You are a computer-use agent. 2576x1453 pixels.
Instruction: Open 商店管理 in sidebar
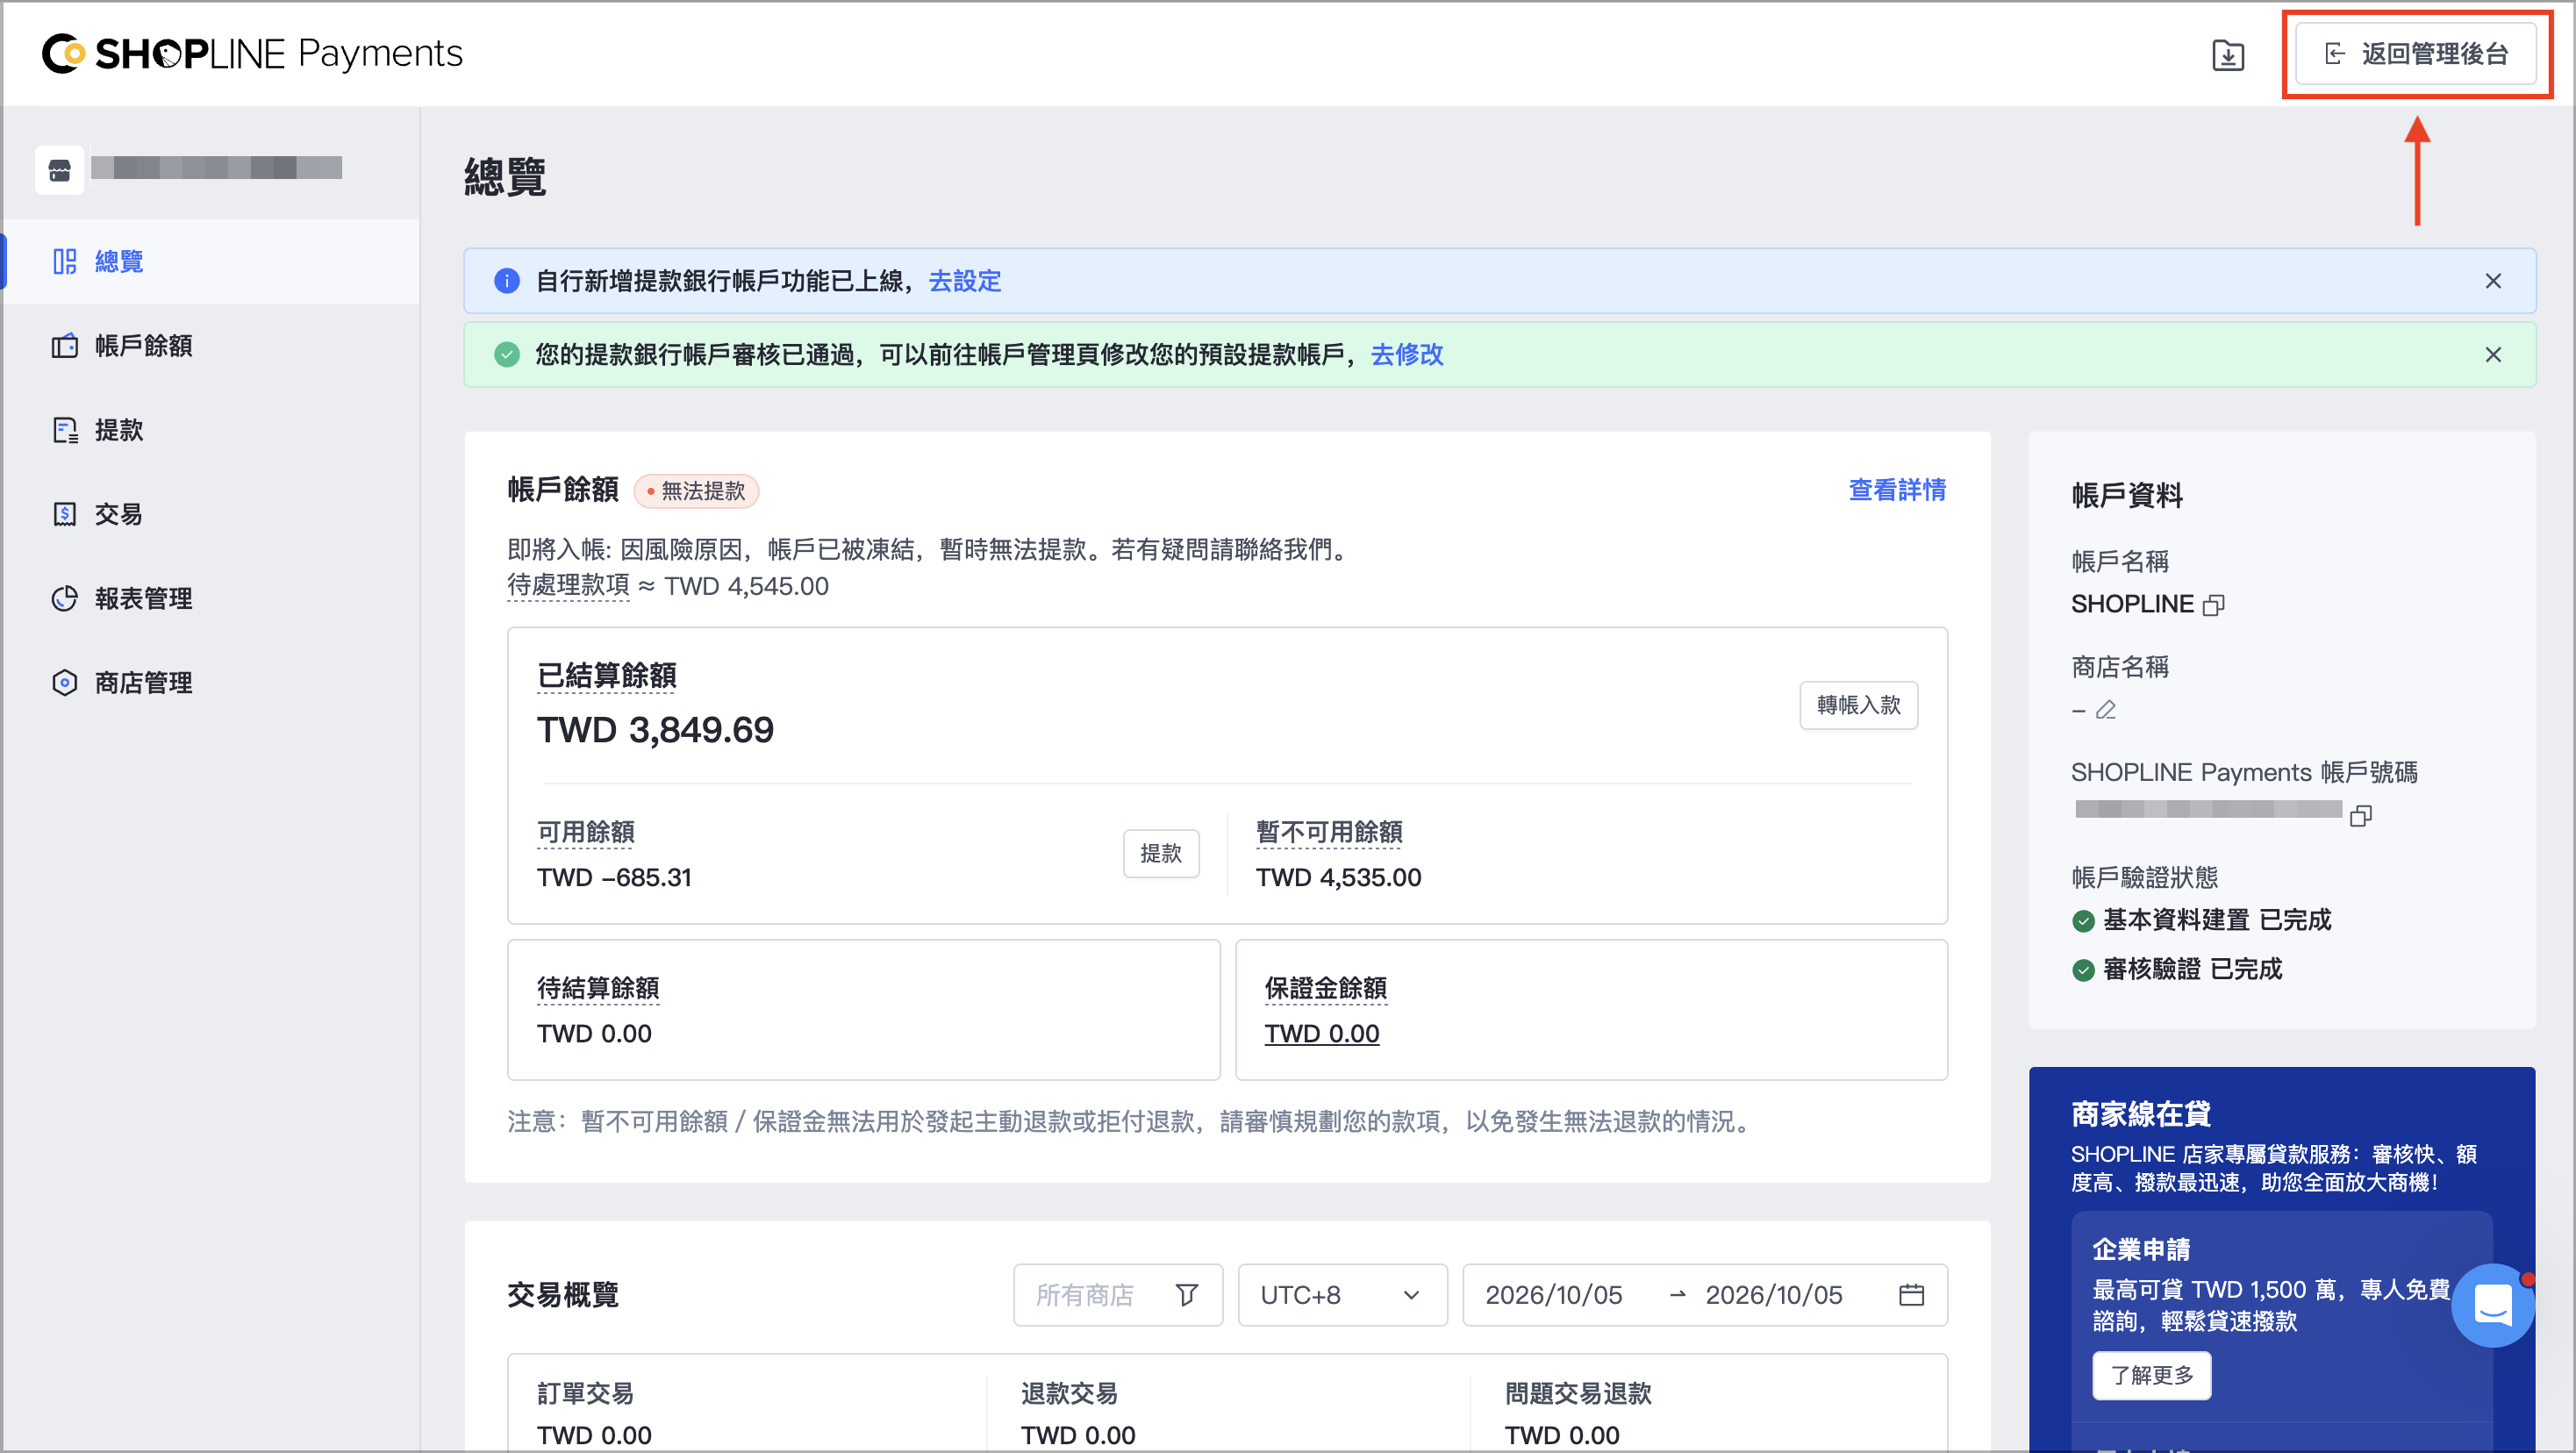click(x=211, y=682)
